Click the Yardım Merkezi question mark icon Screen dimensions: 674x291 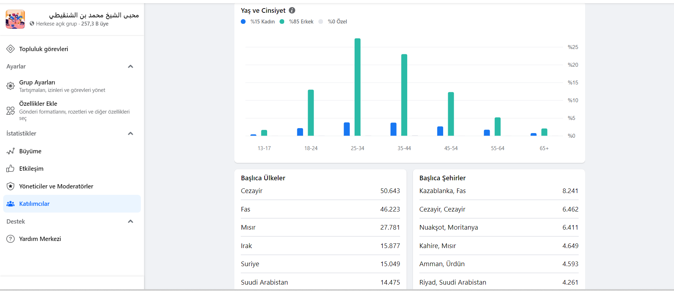(x=11, y=239)
